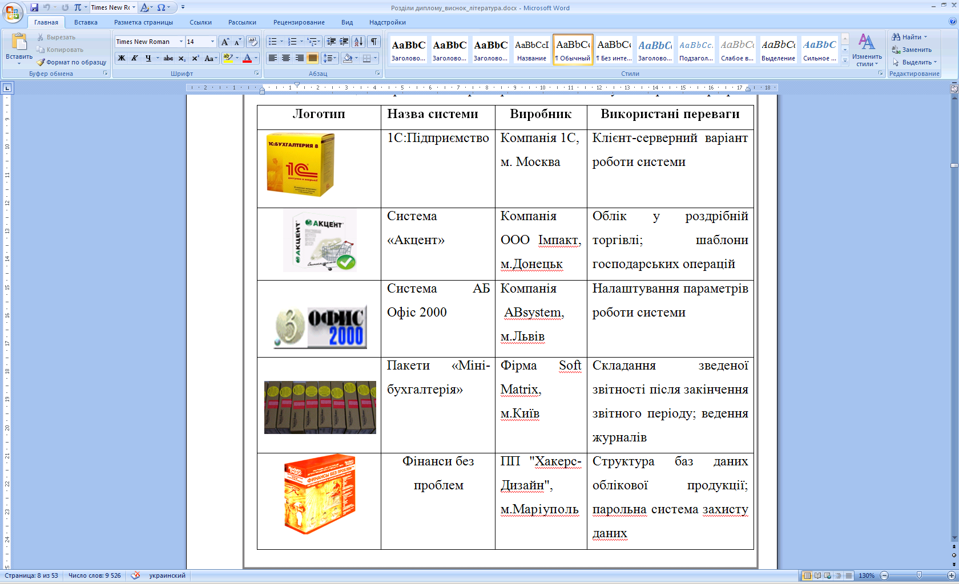Click the spell check status icon
This screenshot has height=584, width=959.
coord(135,575)
